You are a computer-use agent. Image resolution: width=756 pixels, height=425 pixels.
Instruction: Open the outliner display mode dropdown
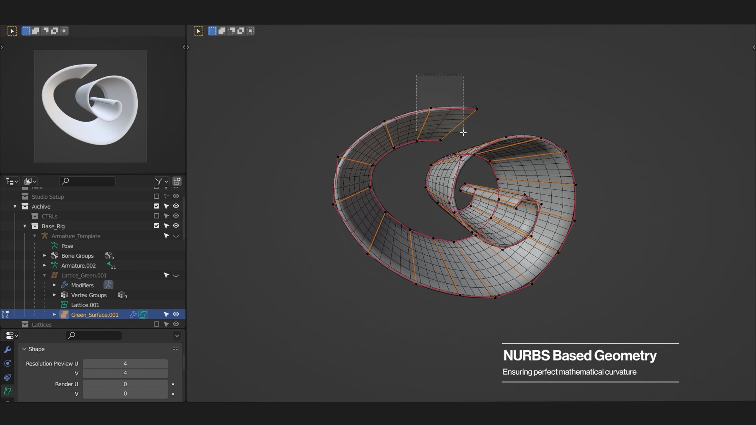click(31, 181)
